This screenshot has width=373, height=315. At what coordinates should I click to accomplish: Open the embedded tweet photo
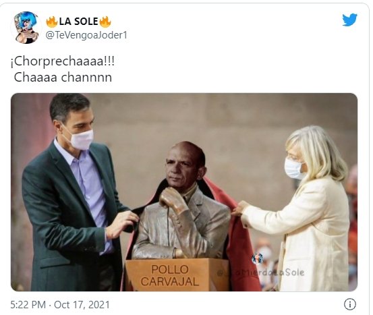[x=184, y=192]
